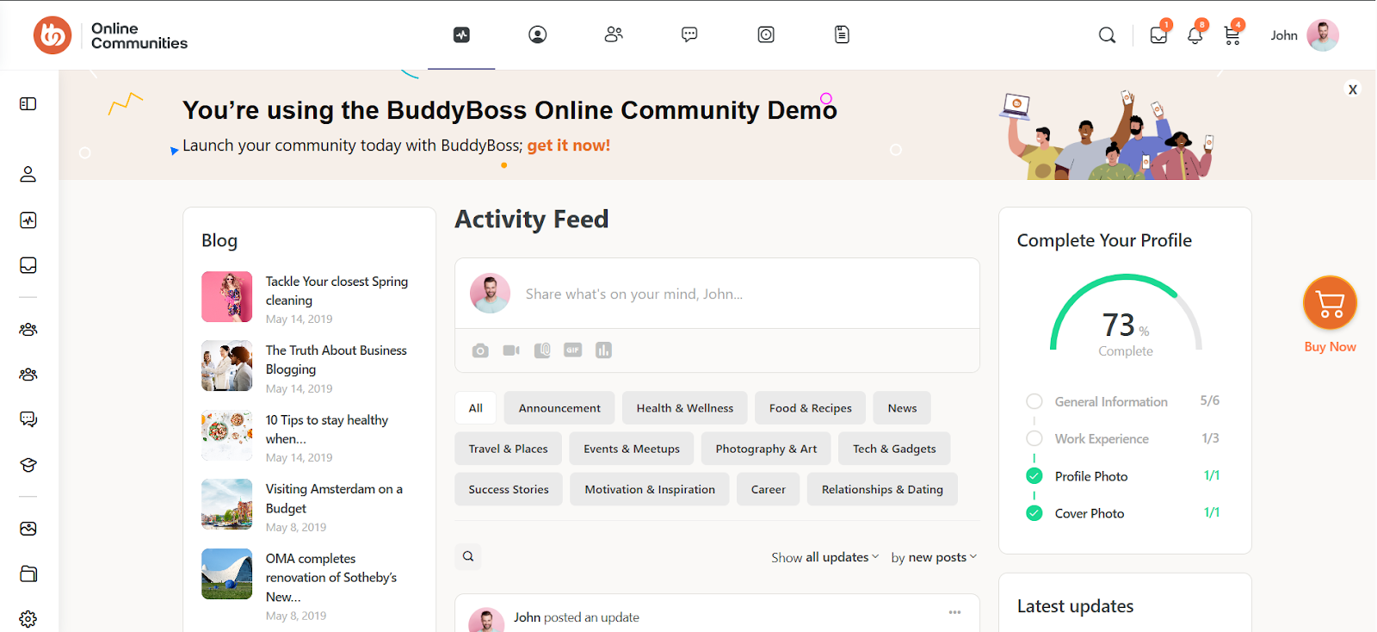Image resolution: width=1377 pixels, height=632 pixels.
Task: Open OMA completes renovation of Sotheby's post
Action: pyautogui.click(x=331, y=578)
